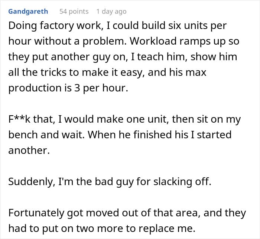
Task: Click the word Workload in the first paragraph
Action: point(153,41)
